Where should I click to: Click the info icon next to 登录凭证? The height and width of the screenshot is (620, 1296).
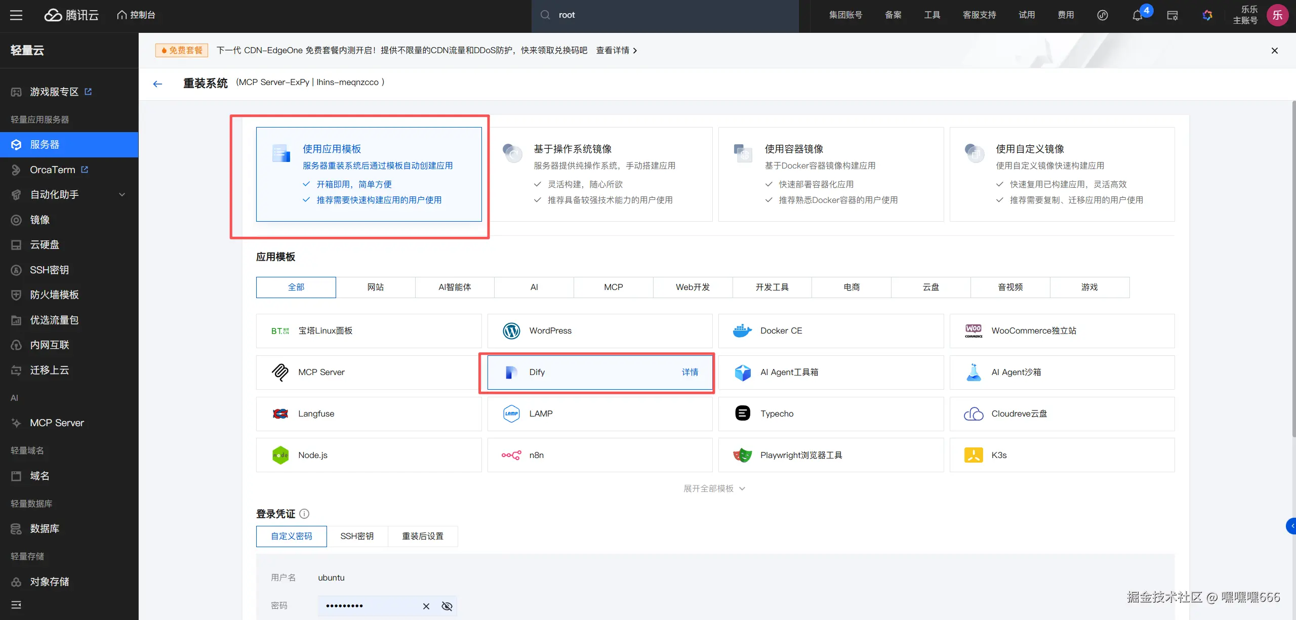[304, 514]
